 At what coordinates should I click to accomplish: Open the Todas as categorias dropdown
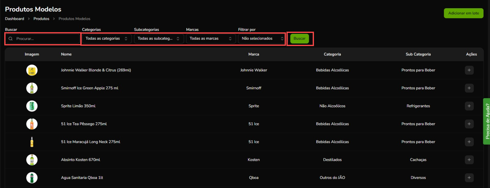[x=107, y=39]
